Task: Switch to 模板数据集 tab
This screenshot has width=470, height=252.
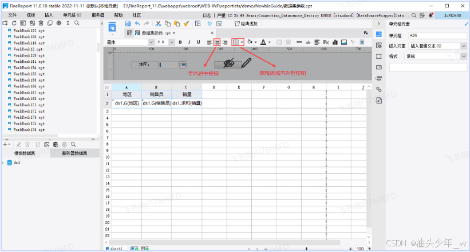Action: tap(25, 153)
